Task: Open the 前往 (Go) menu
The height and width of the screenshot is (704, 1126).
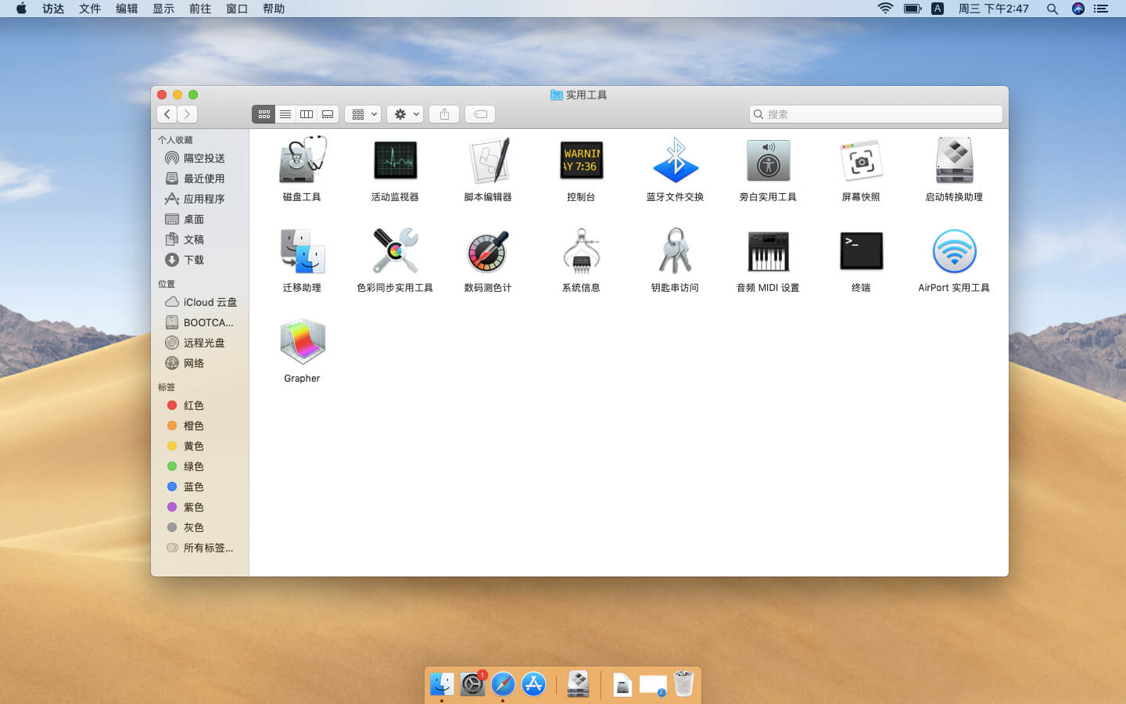Action: coord(200,9)
